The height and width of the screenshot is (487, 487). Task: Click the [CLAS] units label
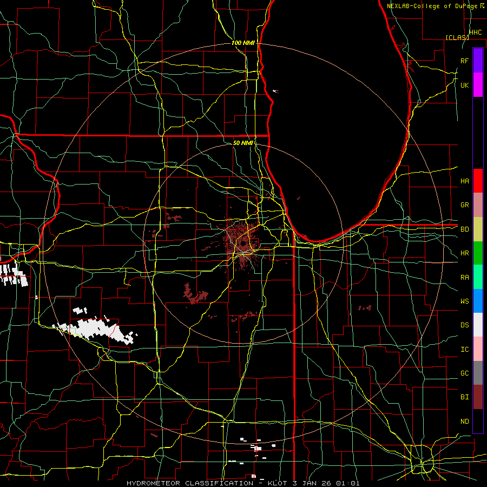click(457, 37)
